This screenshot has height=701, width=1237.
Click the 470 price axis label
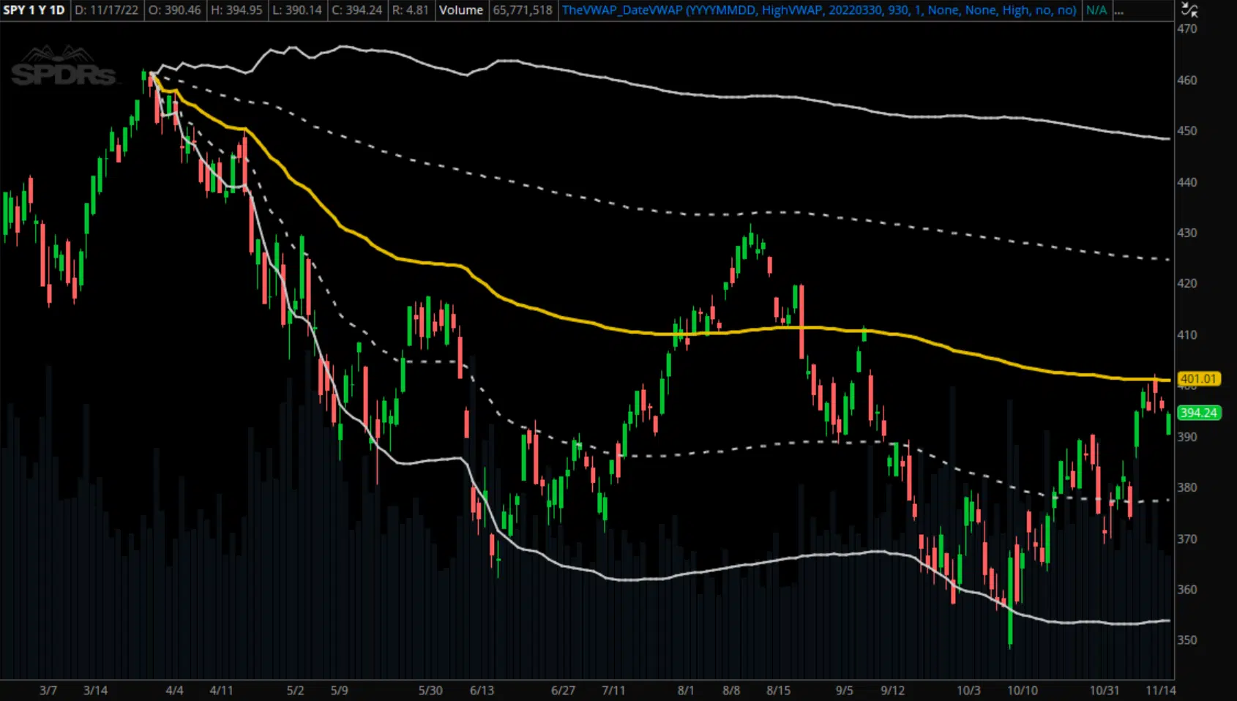1187,29
